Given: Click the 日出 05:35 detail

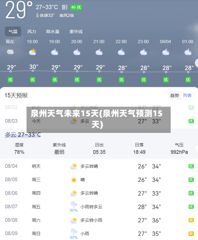Looking at the screenshot, I should [x=99, y=148].
